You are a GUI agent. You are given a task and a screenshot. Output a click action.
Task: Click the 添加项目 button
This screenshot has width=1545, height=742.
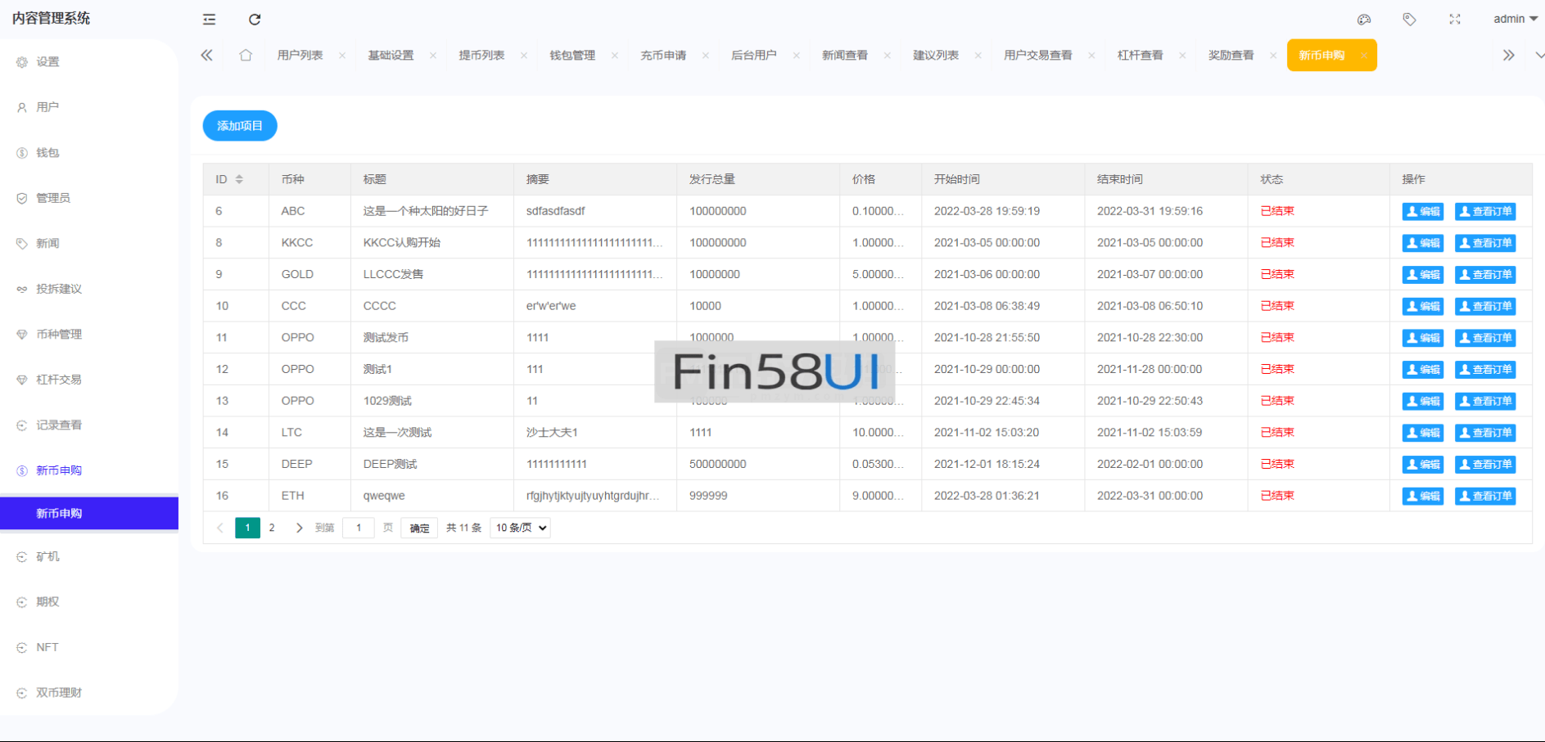239,125
